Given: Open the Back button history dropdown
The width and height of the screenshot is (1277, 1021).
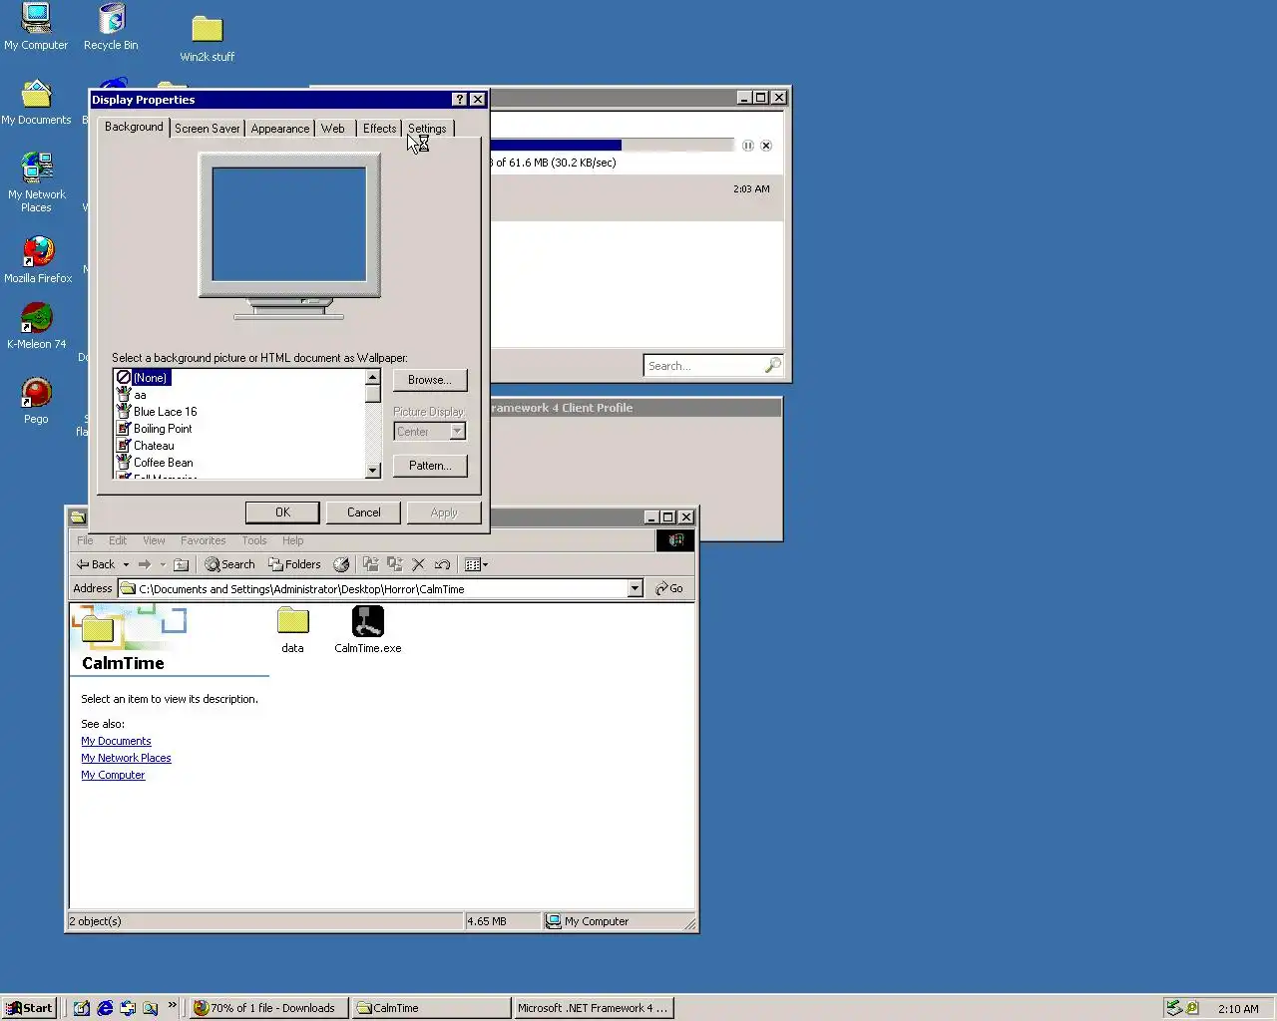Looking at the screenshot, I should 126,564.
